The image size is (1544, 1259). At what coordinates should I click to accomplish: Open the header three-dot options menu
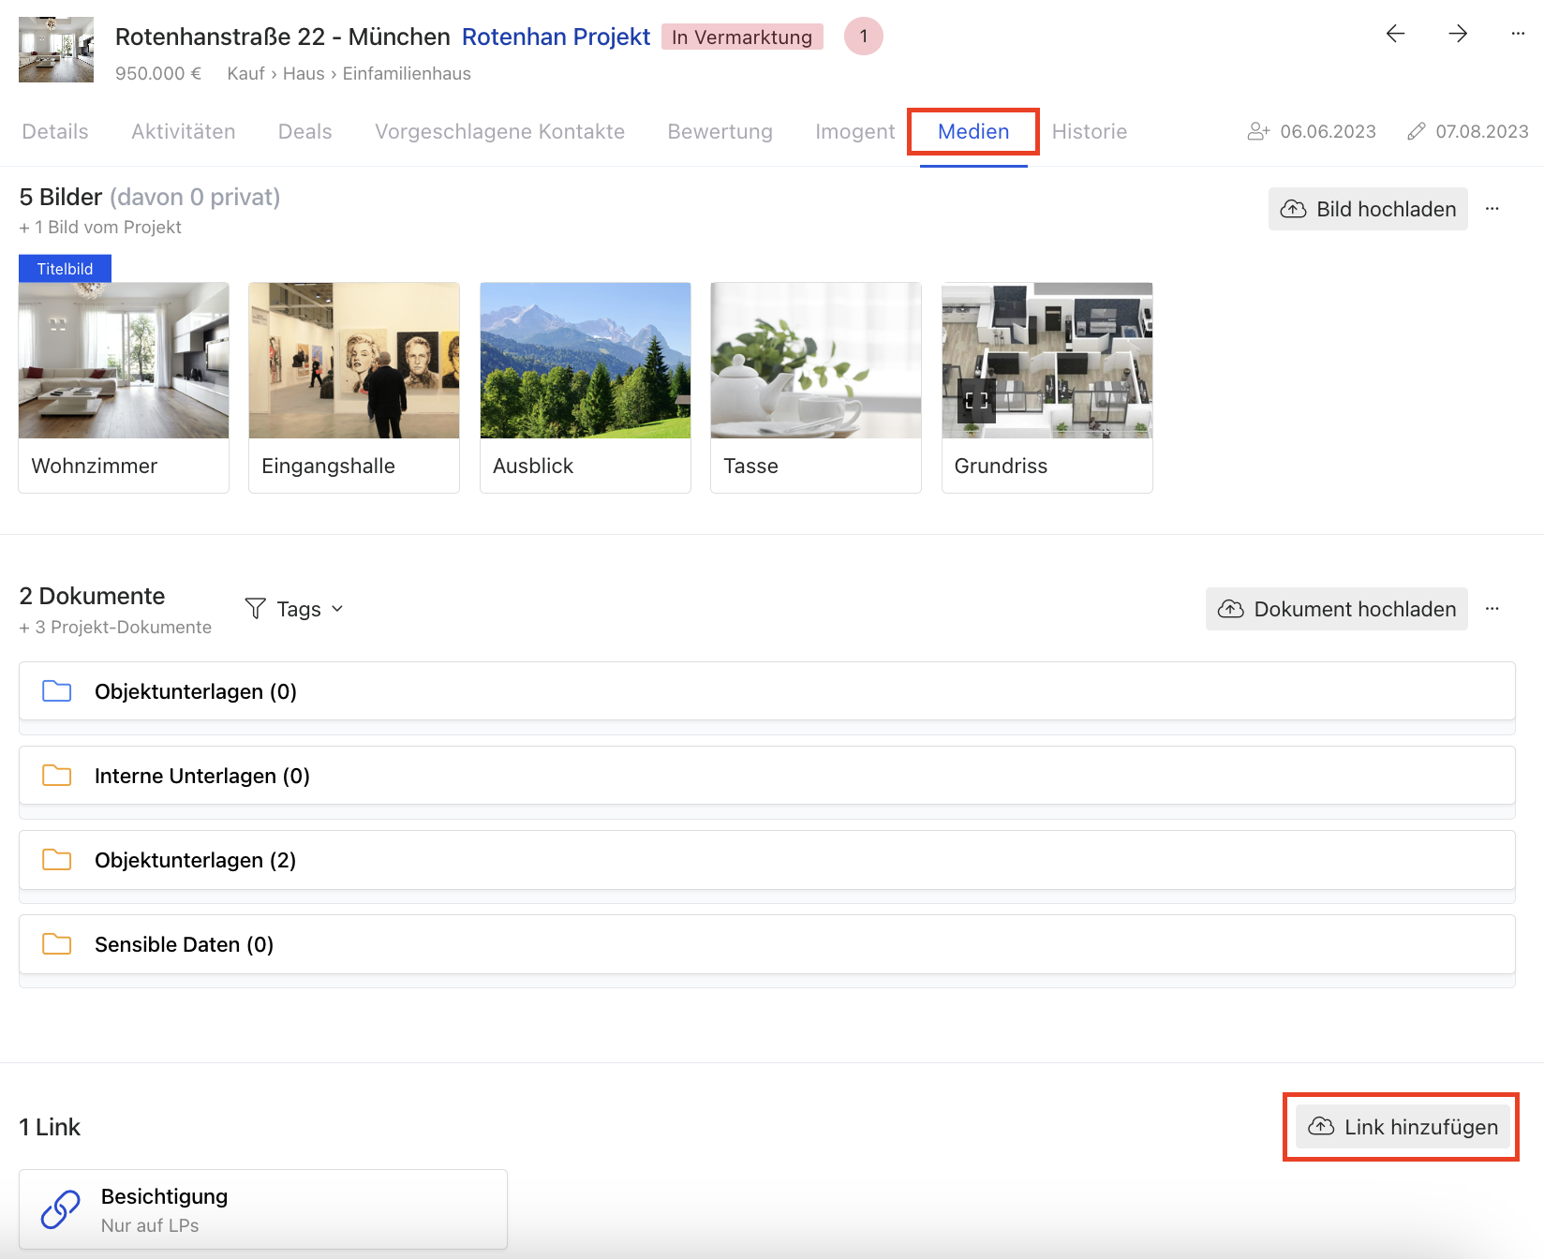(x=1518, y=34)
